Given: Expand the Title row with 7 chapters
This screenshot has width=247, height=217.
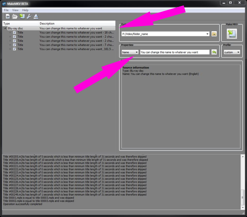Looking at the screenshot, I should click(10, 45).
